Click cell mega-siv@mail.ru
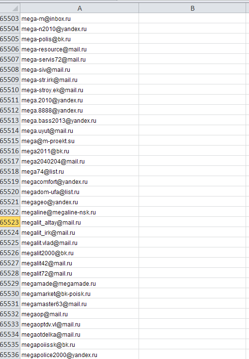 point(79,69)
